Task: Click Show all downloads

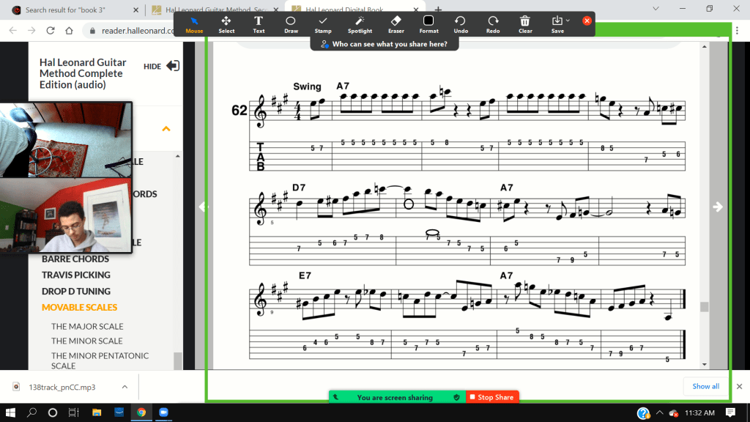Action: coord(705,386)
